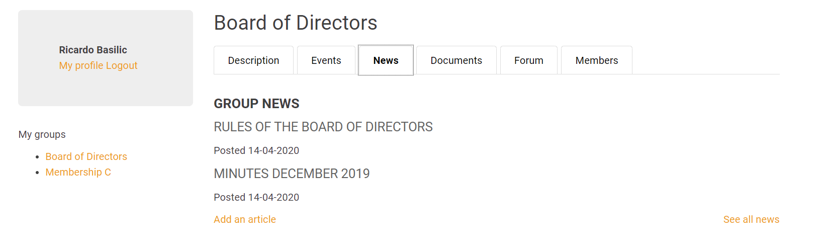
Task: Switch to the Events tab
Action: pyautogui.click(x=326, y=60)
